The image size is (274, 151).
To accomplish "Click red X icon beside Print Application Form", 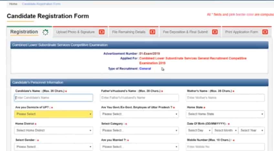I will point(265,32).
